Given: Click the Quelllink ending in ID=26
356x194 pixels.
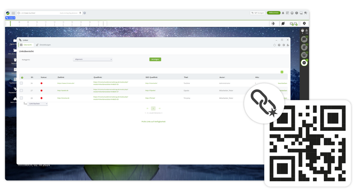Looking at the screenshot, I should coord(111,83).
